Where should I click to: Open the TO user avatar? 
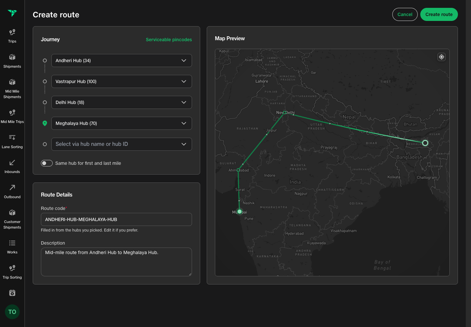(12, 312)
